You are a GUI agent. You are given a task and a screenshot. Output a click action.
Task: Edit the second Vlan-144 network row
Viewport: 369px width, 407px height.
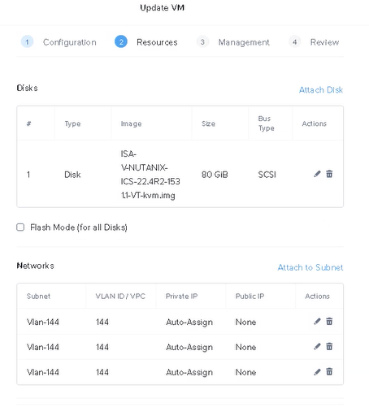pos(317,346)
